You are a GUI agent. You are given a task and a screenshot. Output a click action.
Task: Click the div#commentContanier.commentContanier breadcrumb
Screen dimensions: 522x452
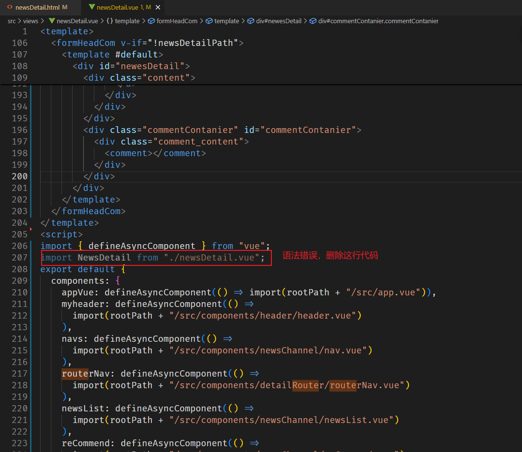pos(378,21)
